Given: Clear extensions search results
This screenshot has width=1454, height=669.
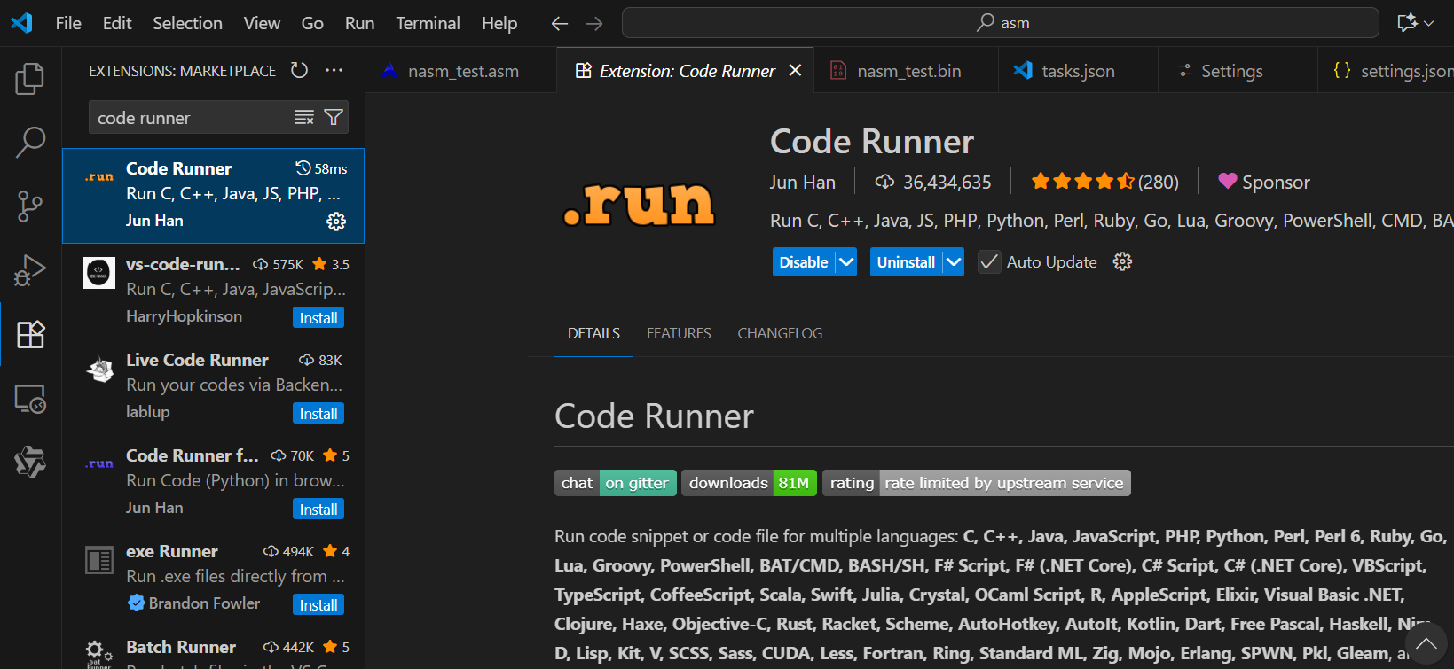Looking at the screenshot, I should click(304, 117).
